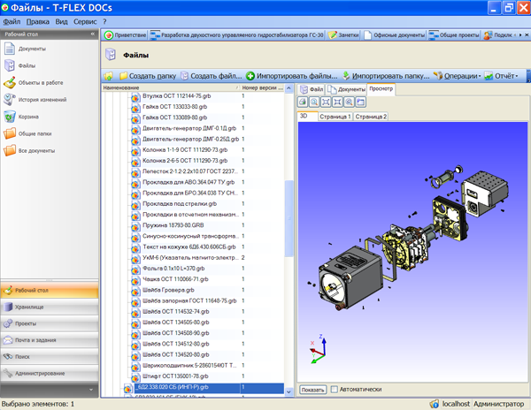Open the Отчёт dropdown
531x410 pixels.
[501, 76]
